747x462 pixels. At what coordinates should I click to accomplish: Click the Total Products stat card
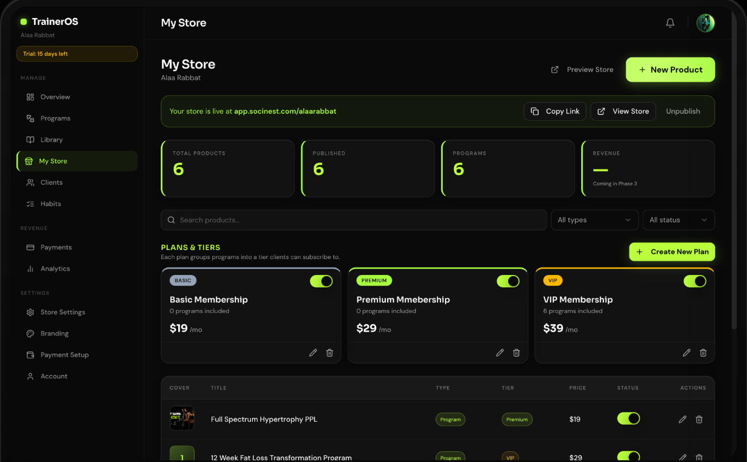[228, 168]
